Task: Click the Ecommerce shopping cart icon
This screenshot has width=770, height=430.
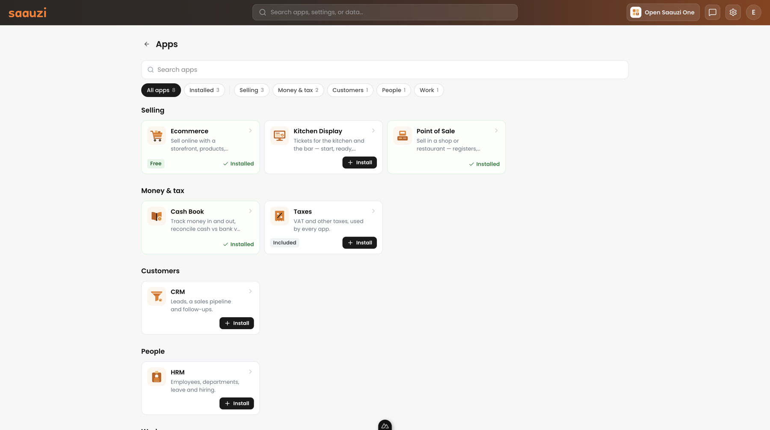Action: (x=157, y=136)
